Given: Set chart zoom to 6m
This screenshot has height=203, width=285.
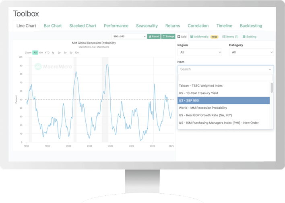Looking at the screenshot, I should 41,53.
